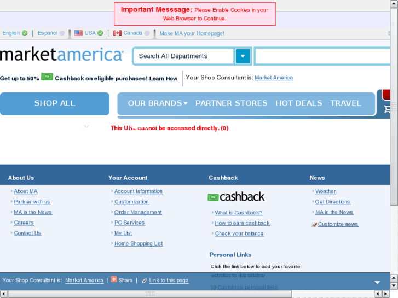Open the Search All Departments dropdown
Viewport: 398px width, 298px height.
[x=242, y=56]
